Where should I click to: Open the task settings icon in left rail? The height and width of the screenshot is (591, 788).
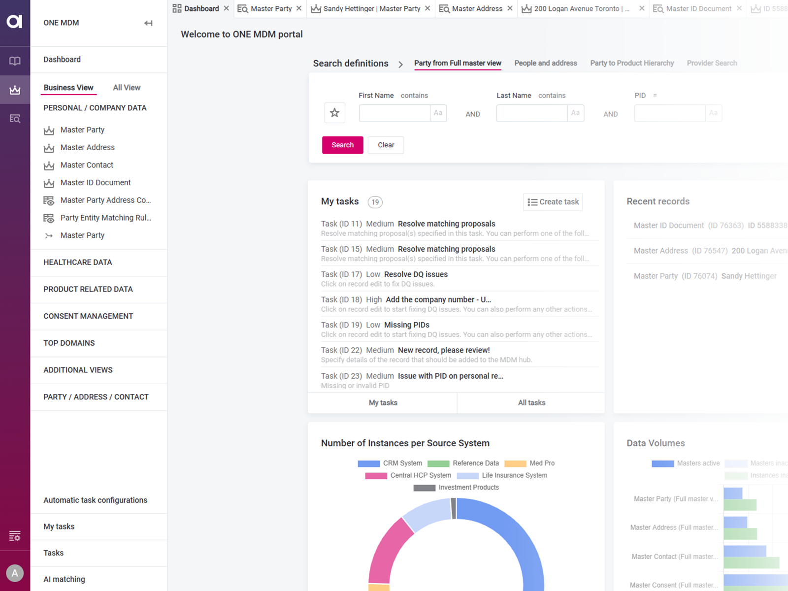pyautogui.click(x=15, y=536)
